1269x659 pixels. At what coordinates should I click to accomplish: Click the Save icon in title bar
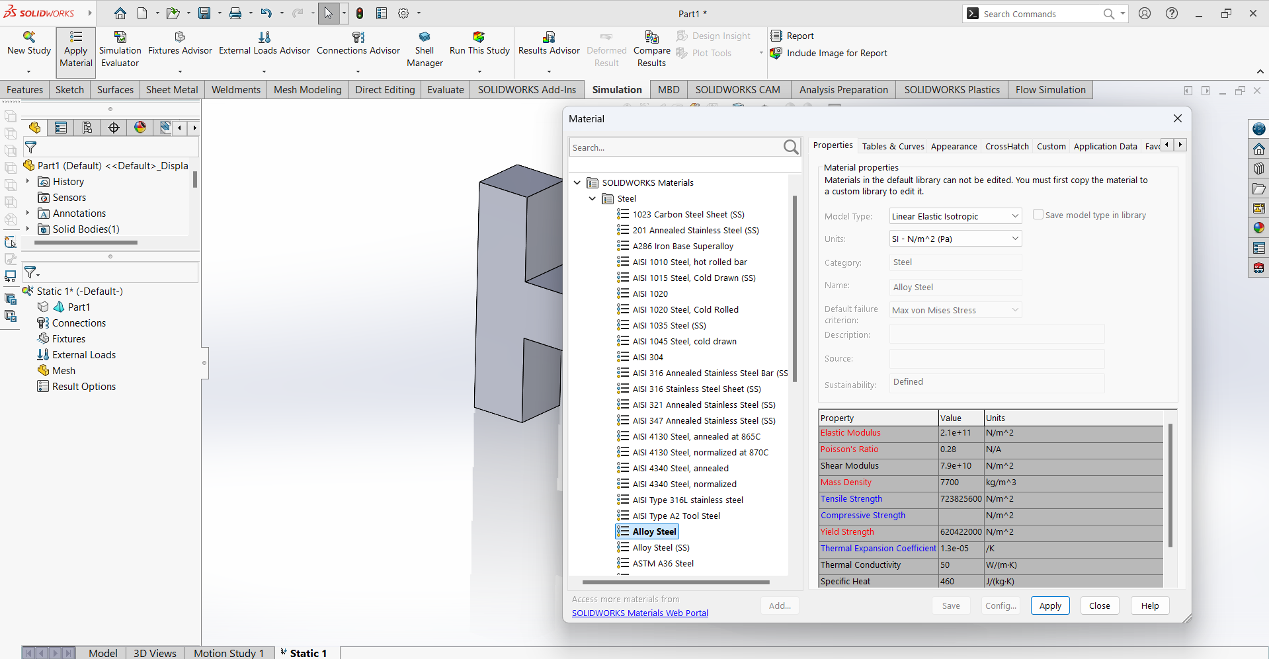(x=204, y=13)
